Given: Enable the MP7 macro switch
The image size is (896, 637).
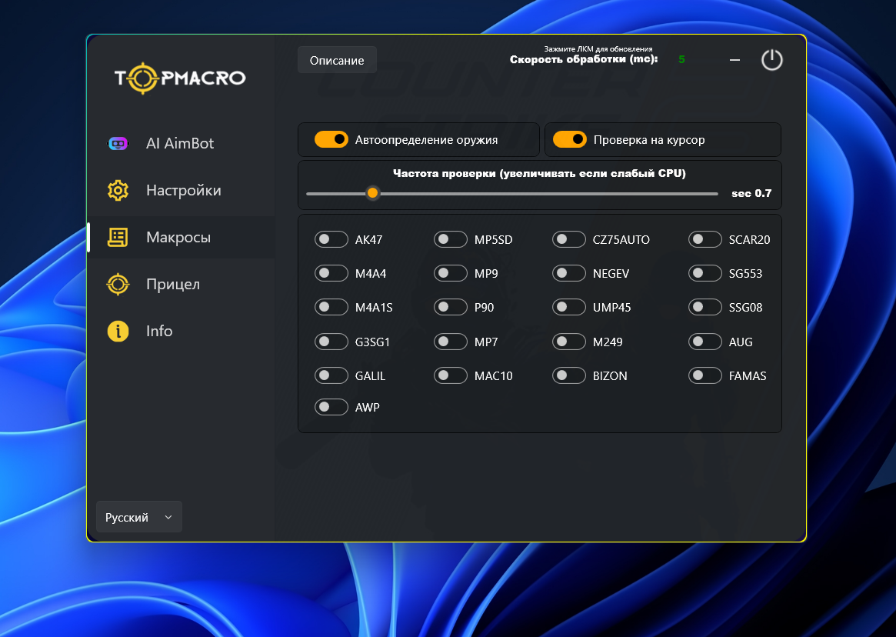Looking at the screenshot, I should coord(451,342).
